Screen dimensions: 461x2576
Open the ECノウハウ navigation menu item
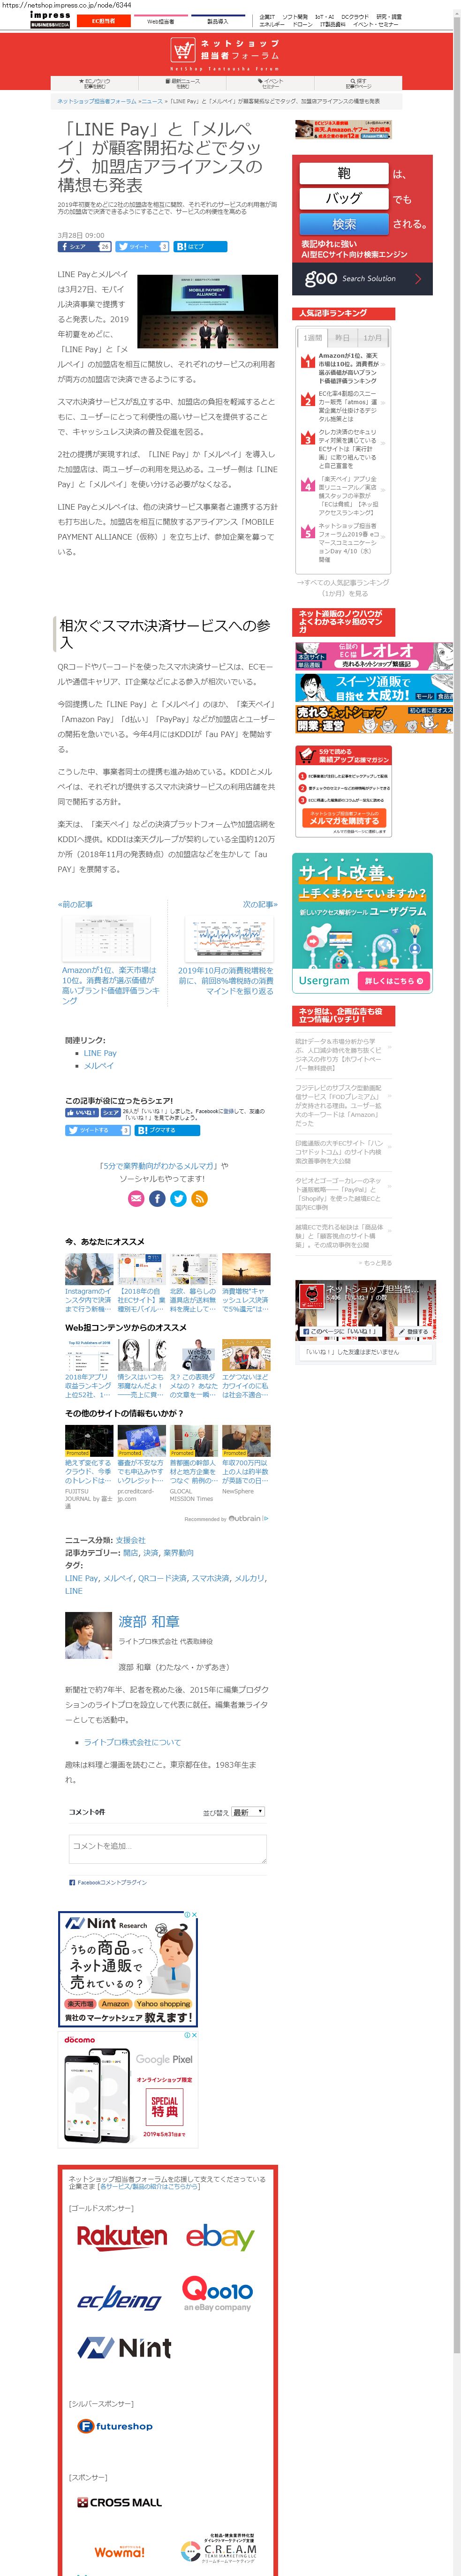95,84
